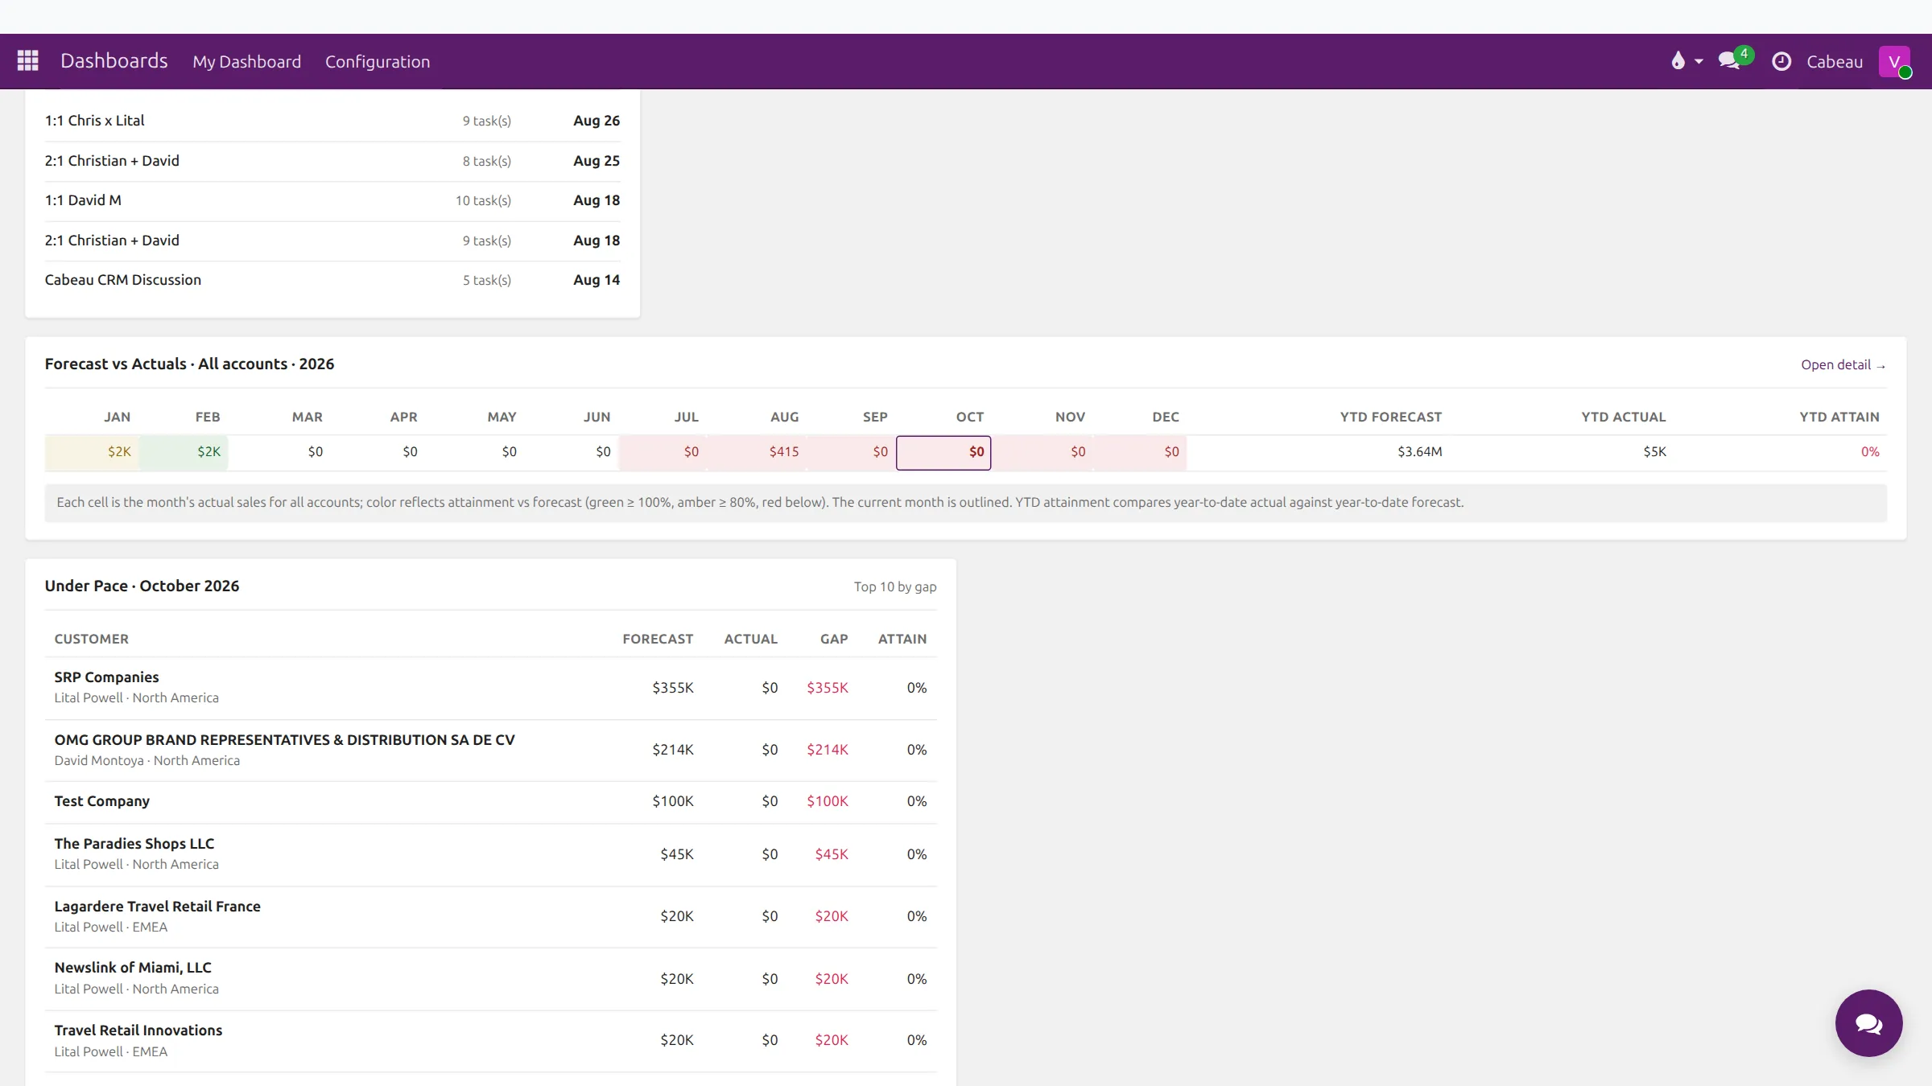1932x1086 pixels.
Task: Click the Aug 14 date
Action: (597, 280)
